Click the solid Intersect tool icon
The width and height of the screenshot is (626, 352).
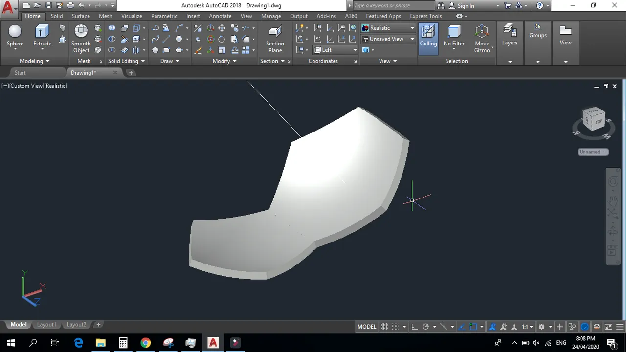pos(112,50)
